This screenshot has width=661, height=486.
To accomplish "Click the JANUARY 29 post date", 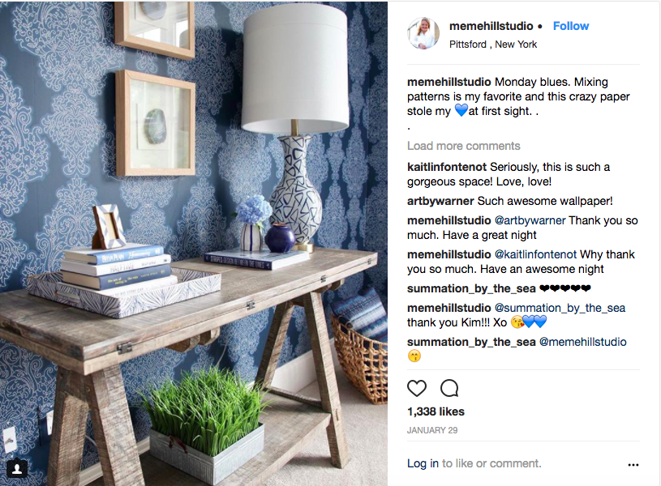I will click(432, 430).
